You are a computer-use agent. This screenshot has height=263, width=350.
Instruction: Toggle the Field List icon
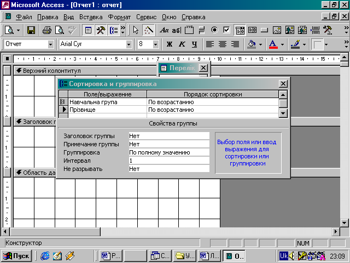point(88,30)
